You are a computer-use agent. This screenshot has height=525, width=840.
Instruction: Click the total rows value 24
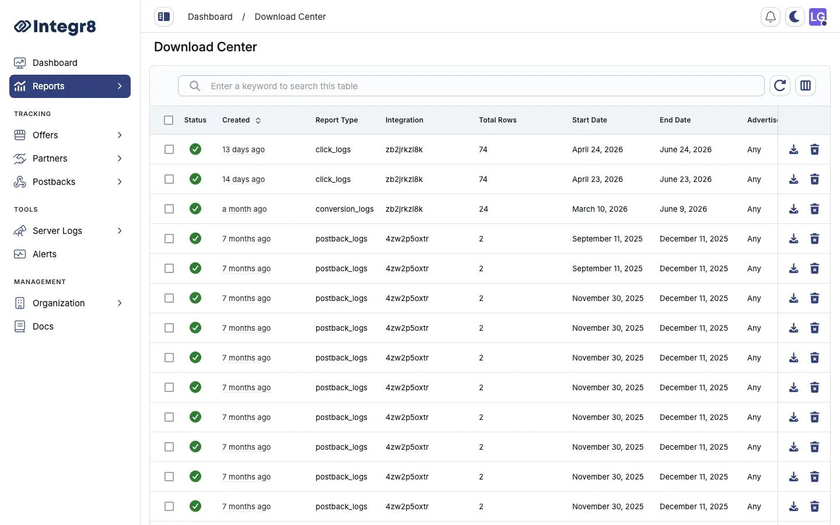(x=484, y=209)
